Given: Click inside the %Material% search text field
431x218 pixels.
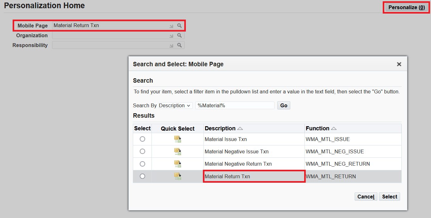Looking at the screenshot, I should point(235,105).
